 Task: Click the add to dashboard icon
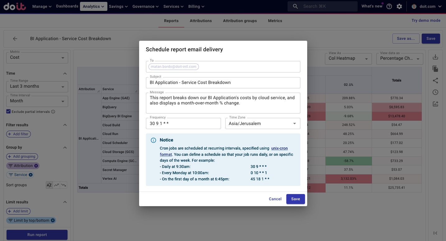[435, 104]
